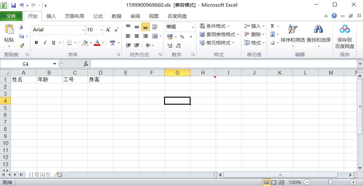The image size is (363, 186).
Task: Toggle align text right
Action: click(145, 36)
